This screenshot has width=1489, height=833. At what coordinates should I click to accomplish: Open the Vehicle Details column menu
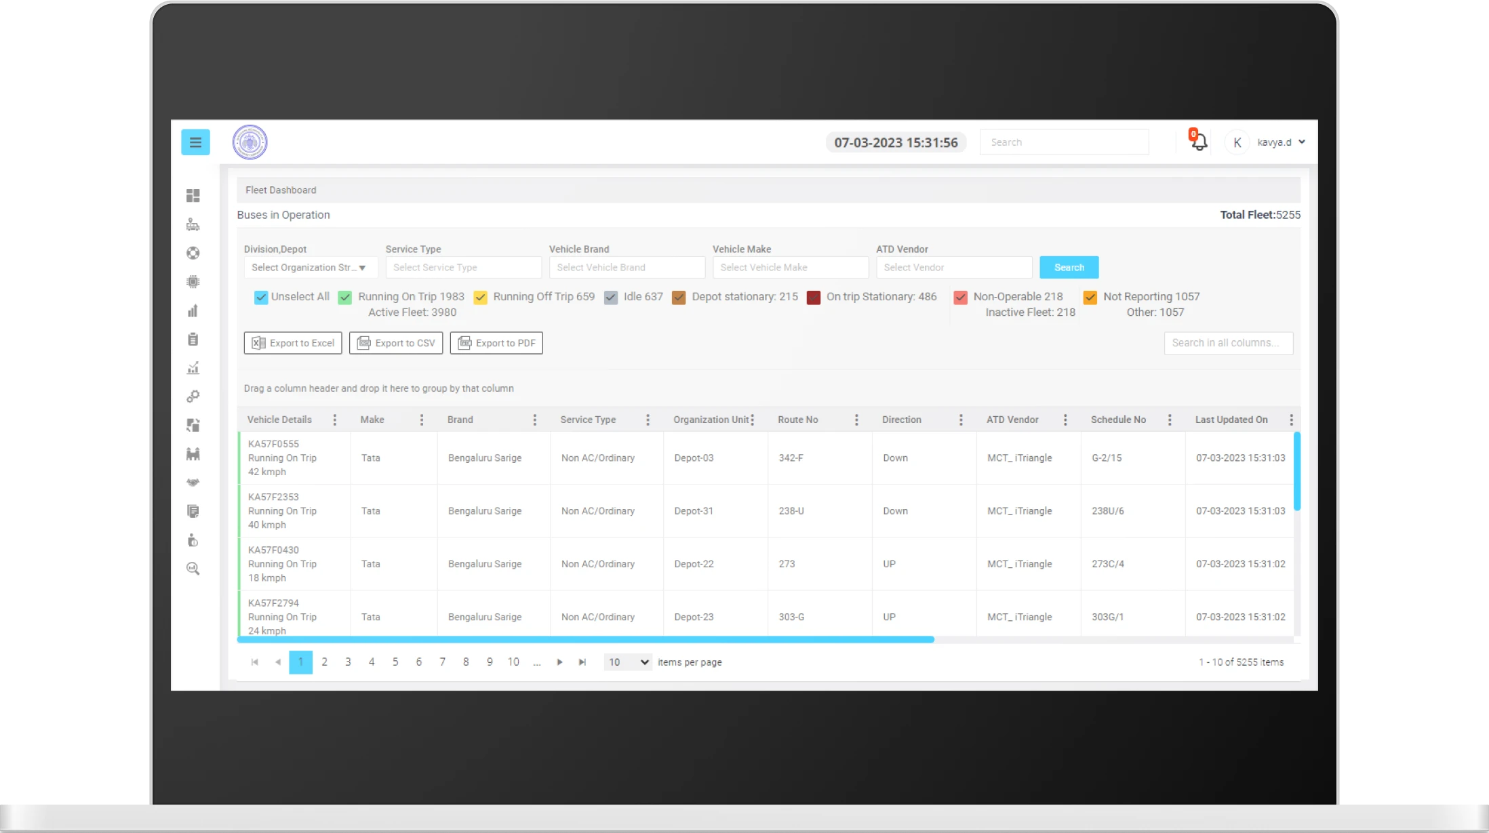pyautogui.click(x=335, y=420)
